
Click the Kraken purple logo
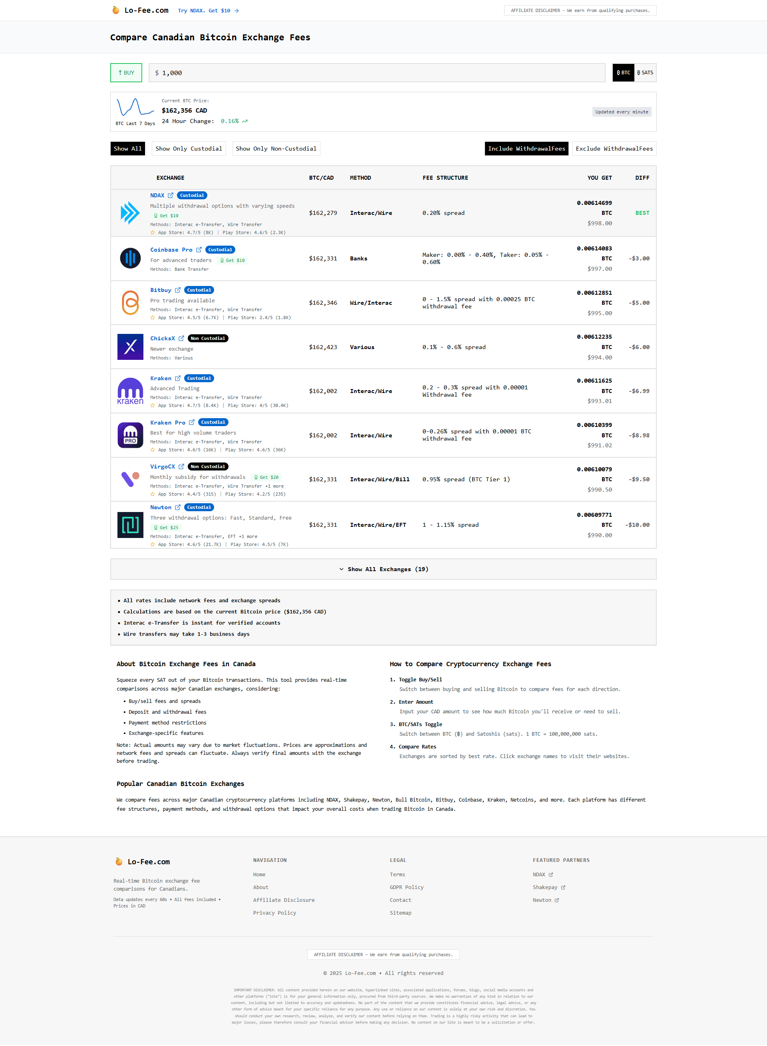(x=131, y=391)
